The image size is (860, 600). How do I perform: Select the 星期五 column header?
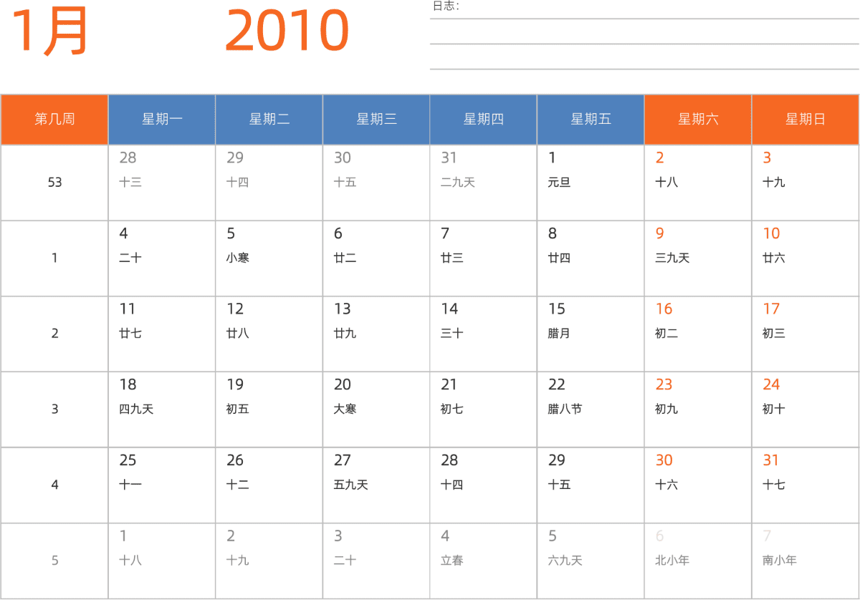tap(591, 120)
